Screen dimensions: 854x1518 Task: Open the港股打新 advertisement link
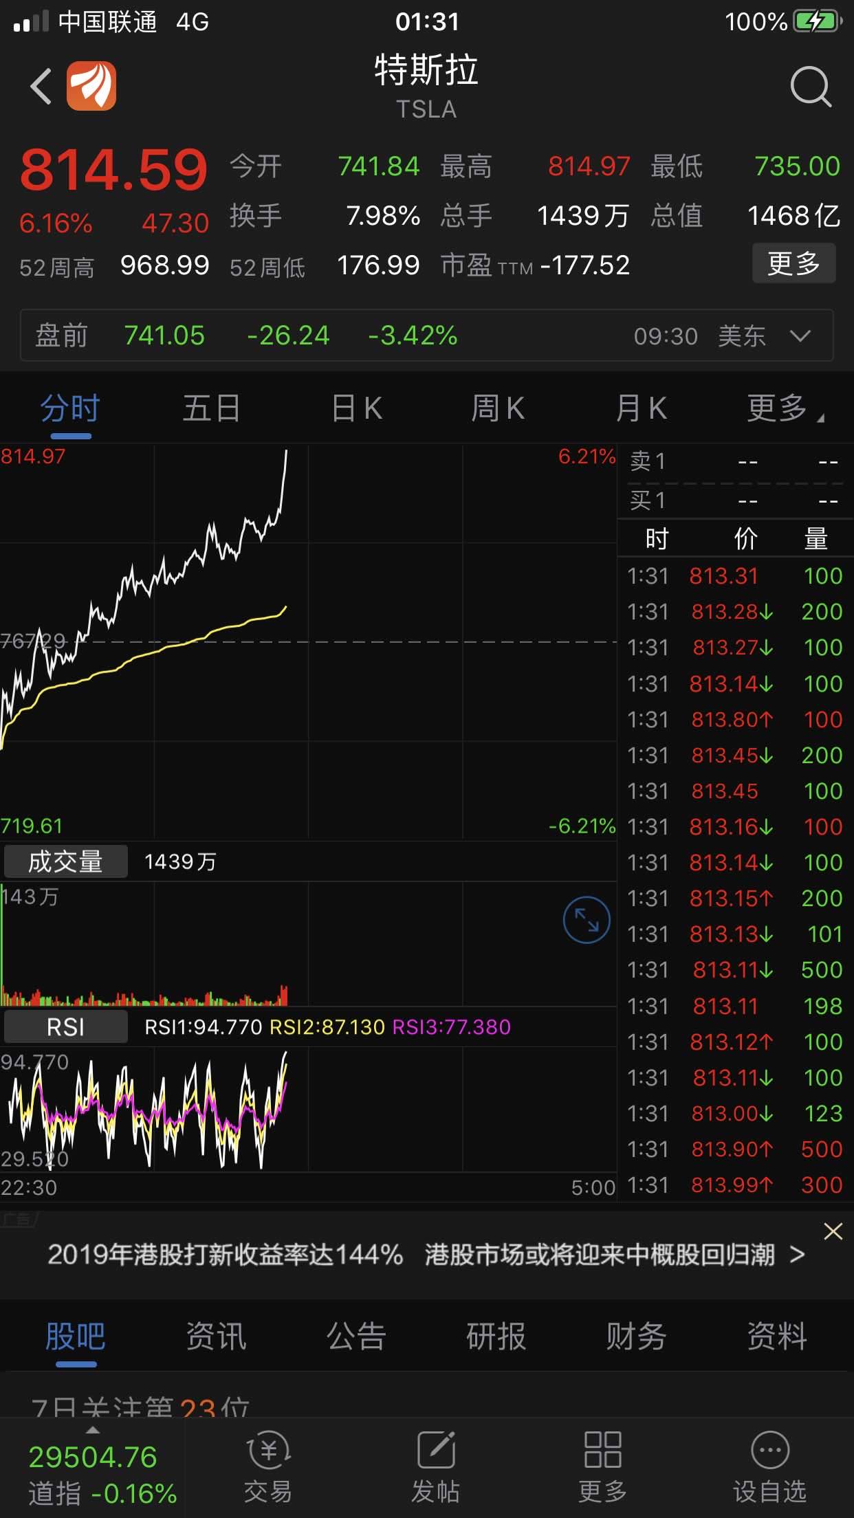426,1255
